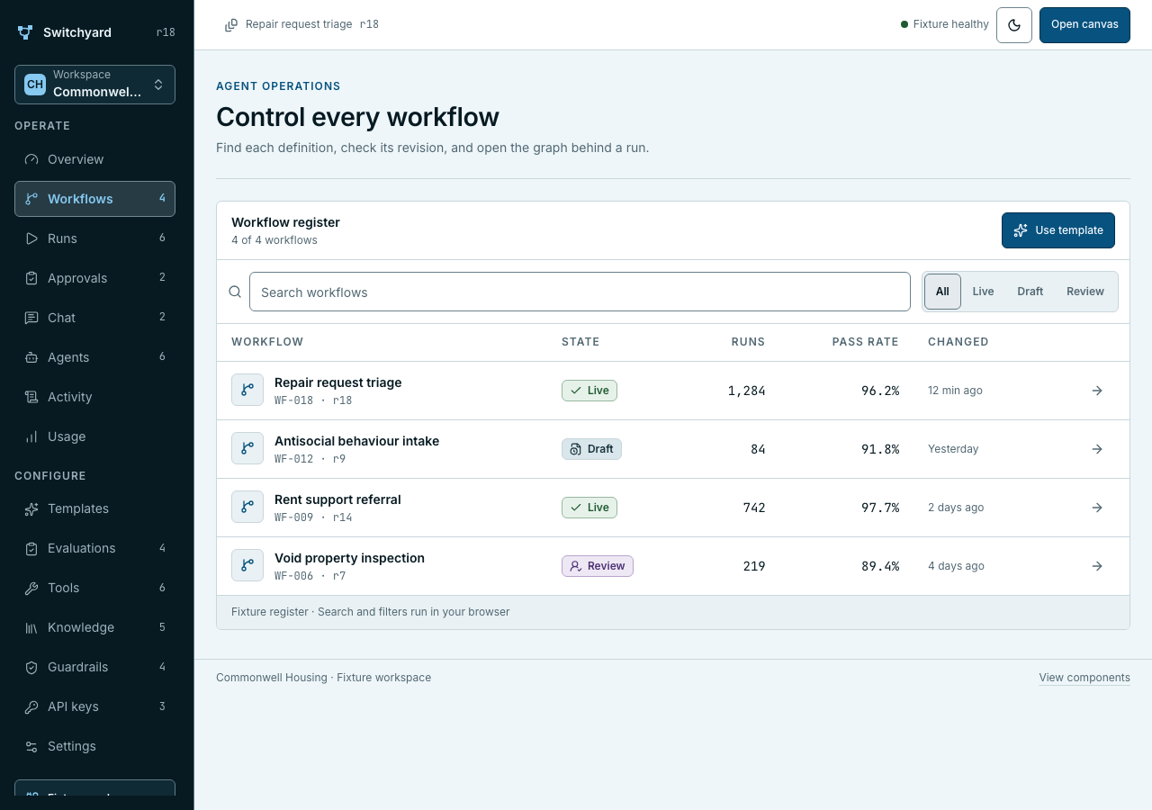This screenshot has width=1152, height=810.
Task: Click the Use template button
Action: click(x=1058, y=230)
